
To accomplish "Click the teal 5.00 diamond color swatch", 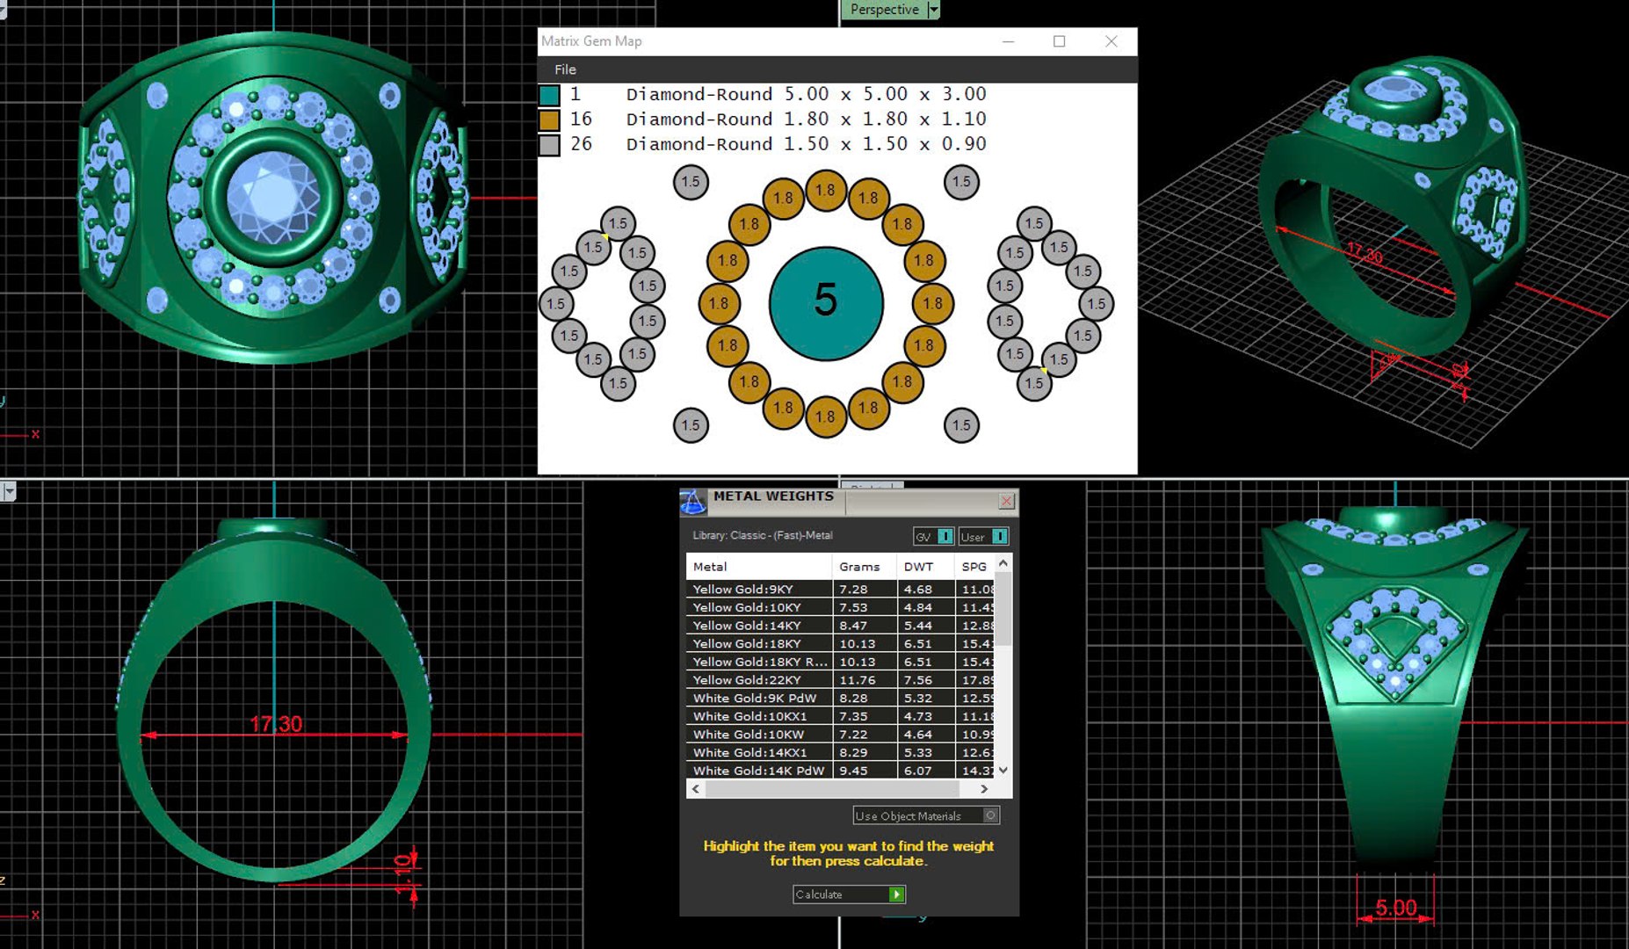I will 549,95.
